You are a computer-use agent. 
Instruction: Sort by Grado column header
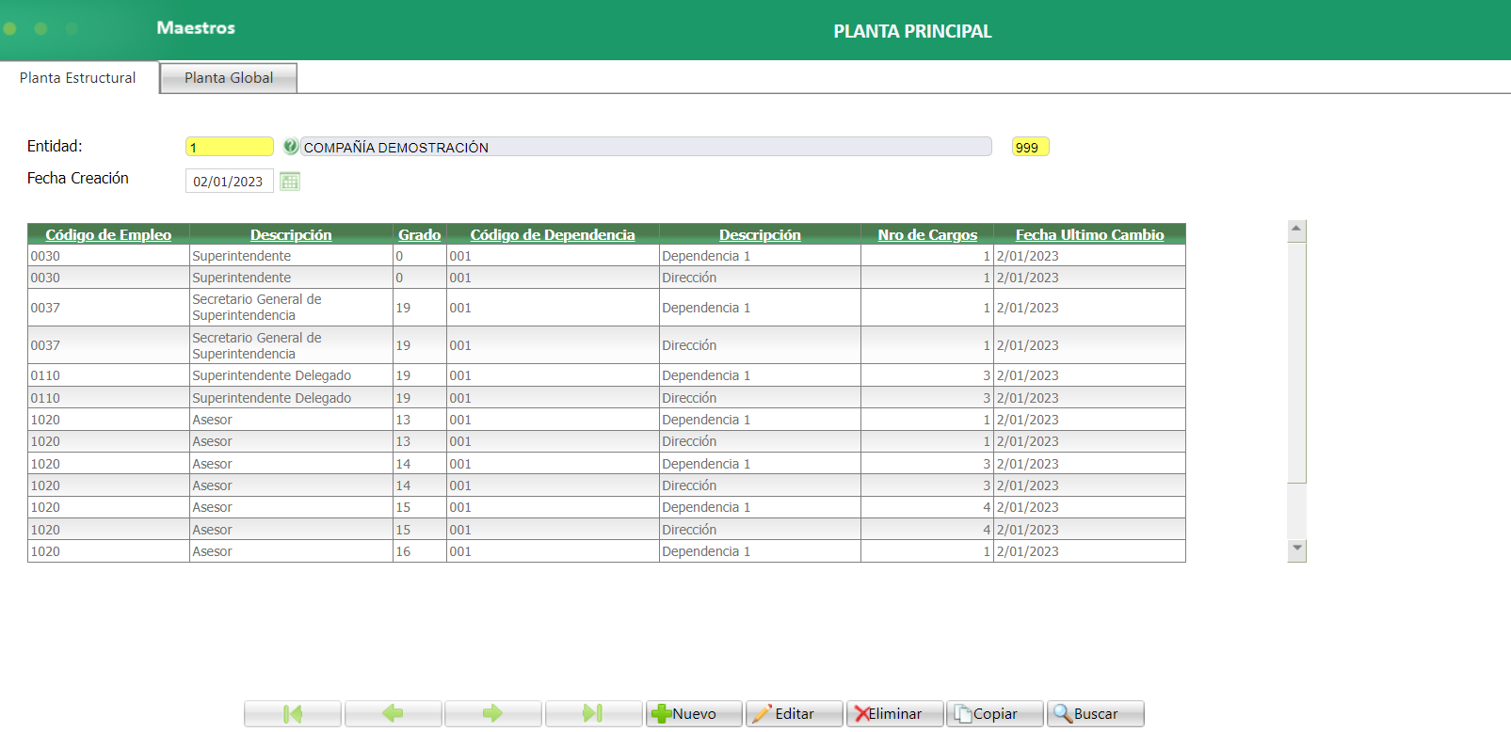[419, 234]
